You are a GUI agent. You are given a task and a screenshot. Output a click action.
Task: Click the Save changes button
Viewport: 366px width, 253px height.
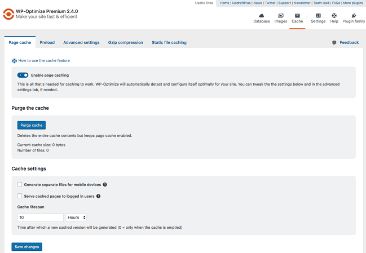pyautogui.click(x=27, y=247)
